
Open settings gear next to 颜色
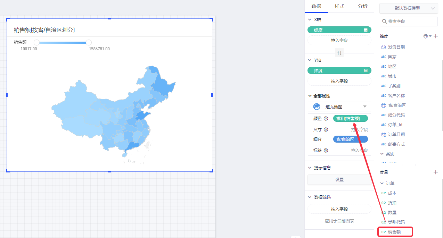[x=326, y=119]
